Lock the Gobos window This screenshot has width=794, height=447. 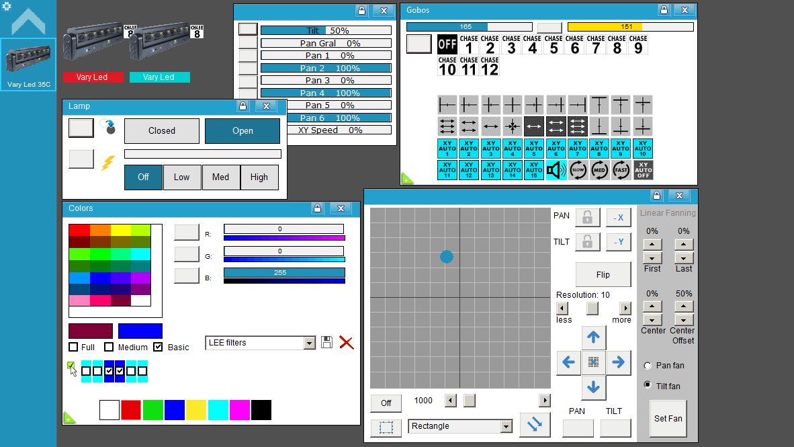(x=664, y=9)
